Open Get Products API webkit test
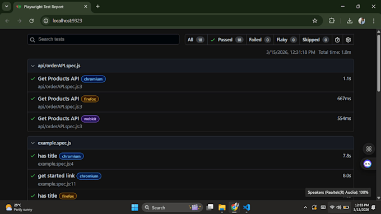The image size is (381, 214). tap(58, 119)
